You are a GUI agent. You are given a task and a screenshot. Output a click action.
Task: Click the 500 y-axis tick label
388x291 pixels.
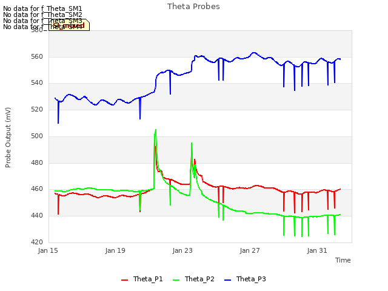[x=37, y=136]
